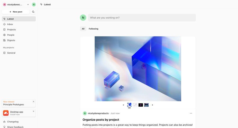Select the All feed tab

[83, 29]
